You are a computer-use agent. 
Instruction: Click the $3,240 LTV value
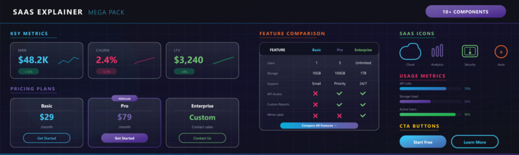[189, 60]
